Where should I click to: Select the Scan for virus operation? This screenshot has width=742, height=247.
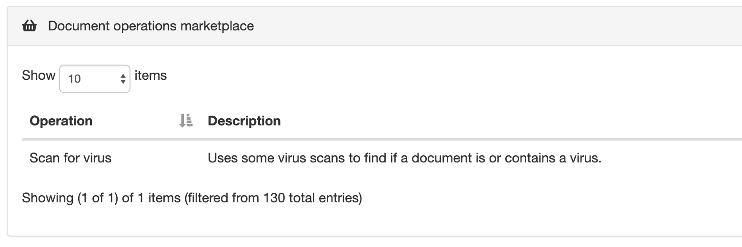tap(70, 158)
